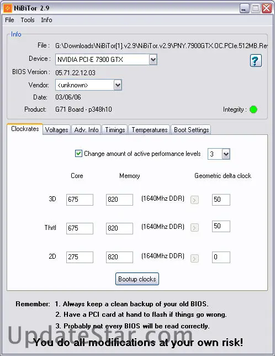Click the file path text starting G:\Downloads
Viewport: 275px width, 356px height.
(161, 46)
